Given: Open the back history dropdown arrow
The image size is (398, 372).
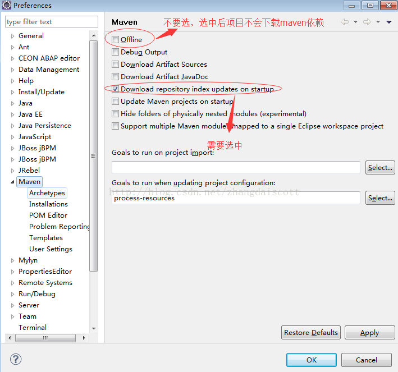Looking at the screenshot, I should 355,22.
